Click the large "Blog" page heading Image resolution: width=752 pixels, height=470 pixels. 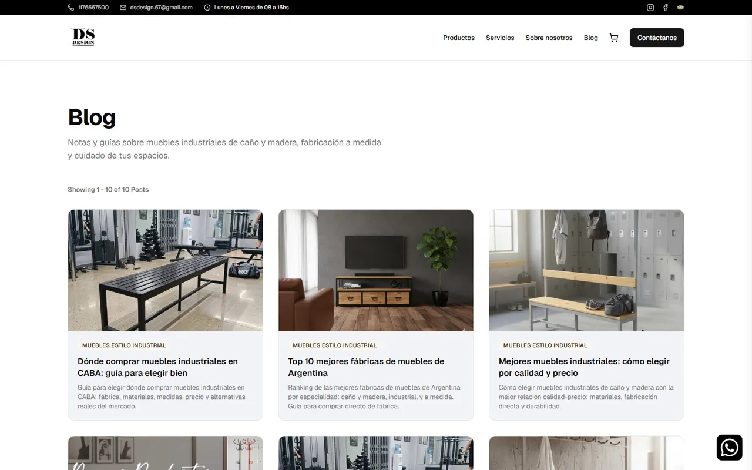coord(92,117)
